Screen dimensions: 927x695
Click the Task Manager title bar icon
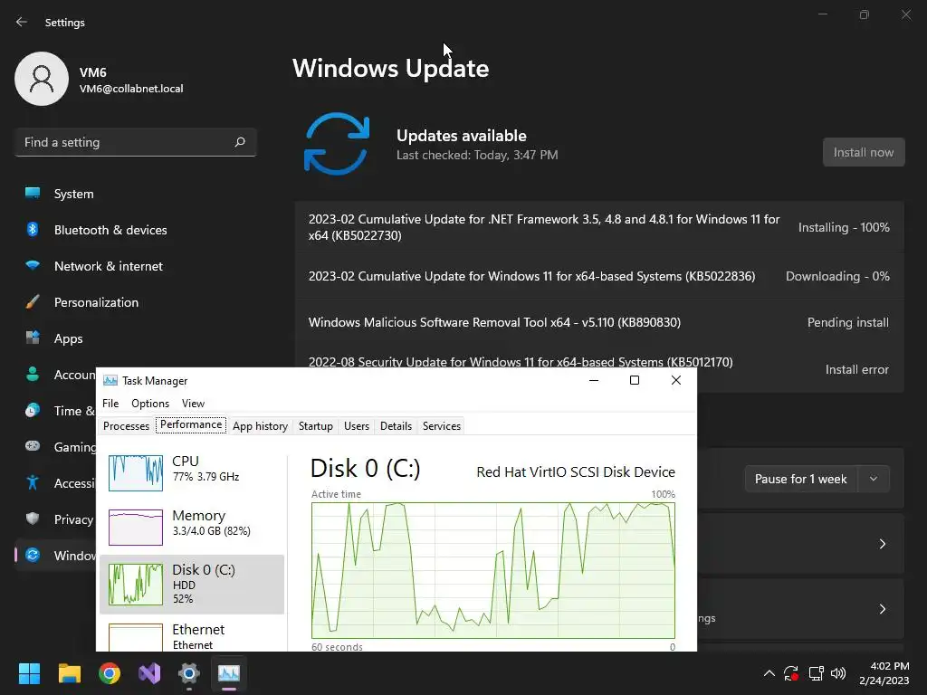(110, 381)
